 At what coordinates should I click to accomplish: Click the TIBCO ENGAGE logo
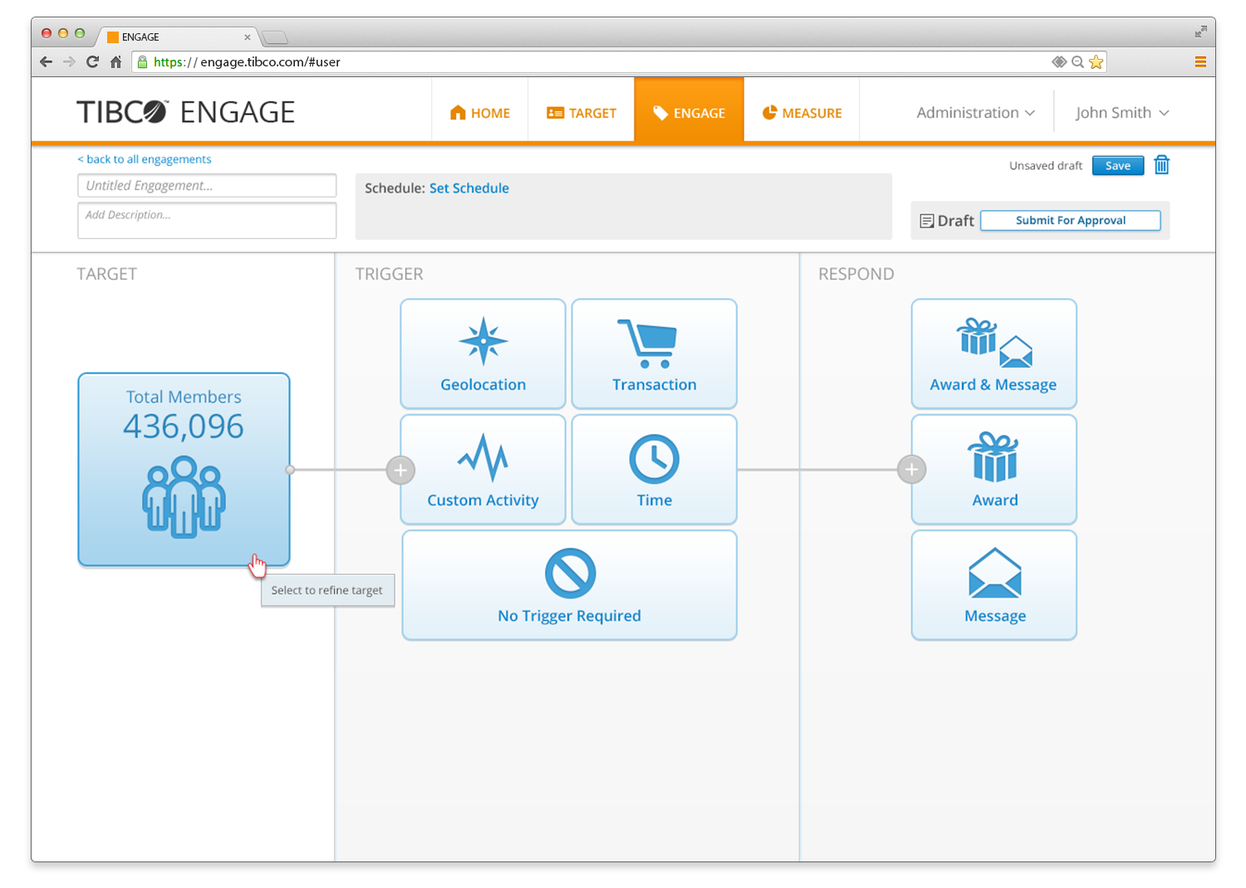coord(186,112)
